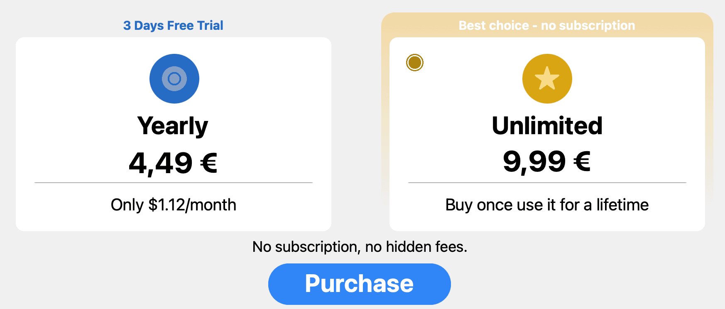725x309 pixels.
Task: Click the 3 Days Free Trial label
Action: tap(173, 25)
